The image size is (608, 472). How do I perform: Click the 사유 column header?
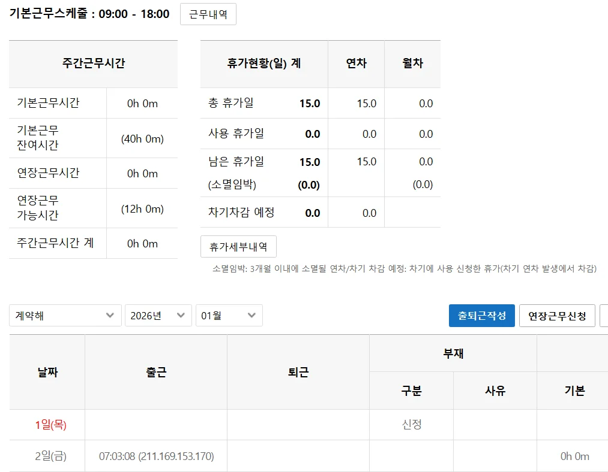(x=495, y=391)
